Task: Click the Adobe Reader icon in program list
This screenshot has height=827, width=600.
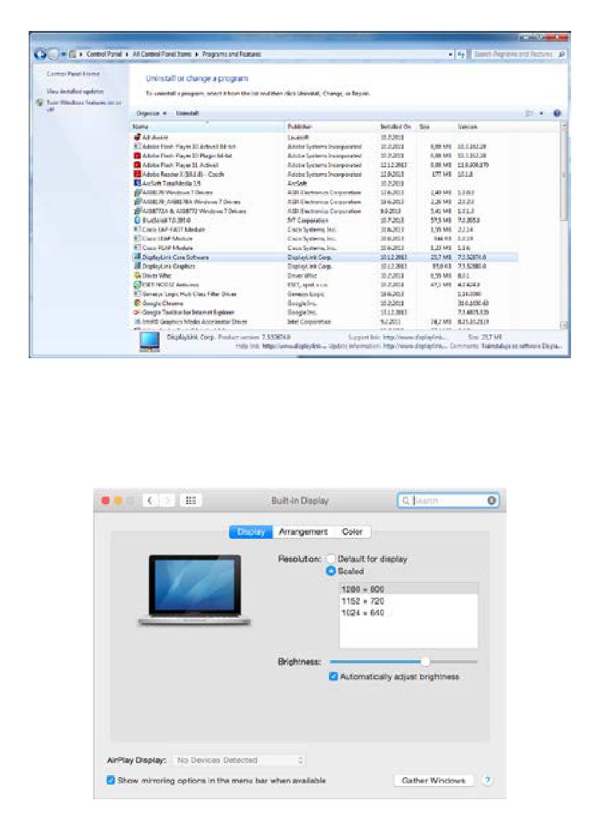Action: 137,174
